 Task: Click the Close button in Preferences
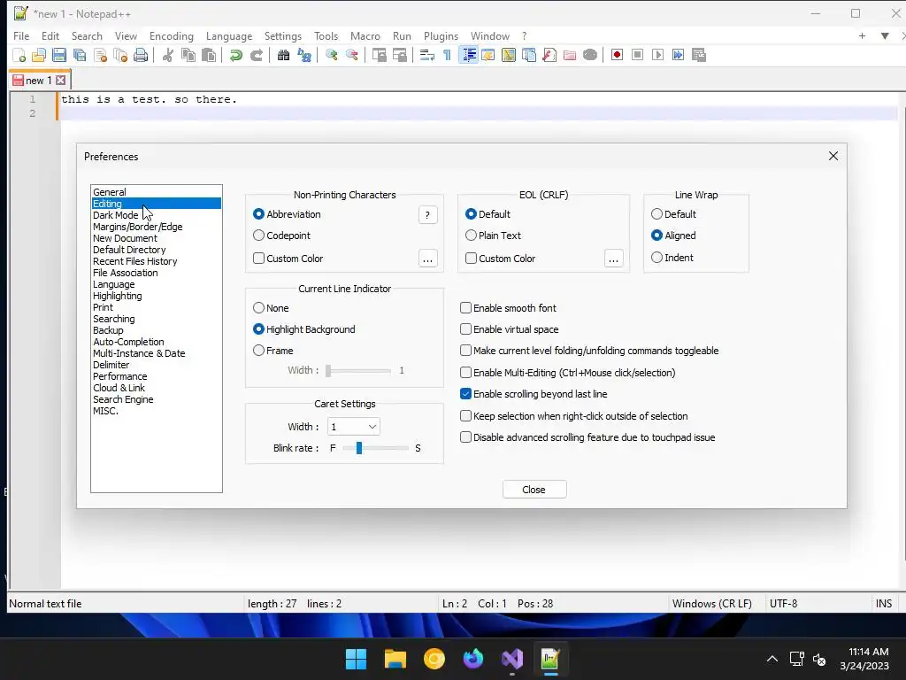point(534,489)
